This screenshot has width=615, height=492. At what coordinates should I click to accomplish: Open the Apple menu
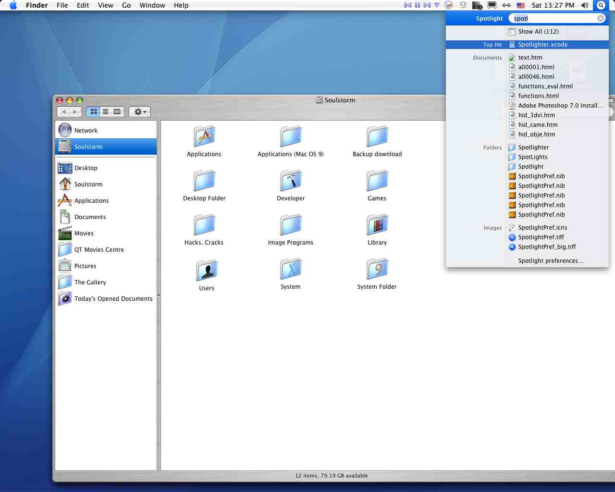[13, 5]
